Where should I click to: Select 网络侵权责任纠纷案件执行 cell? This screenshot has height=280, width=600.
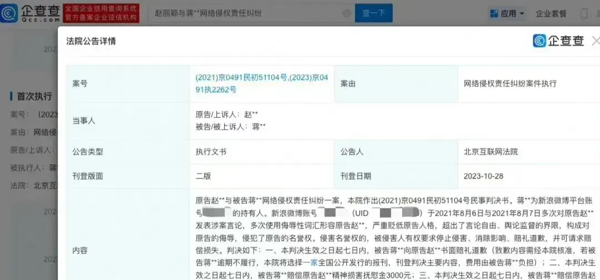(510, 83)
